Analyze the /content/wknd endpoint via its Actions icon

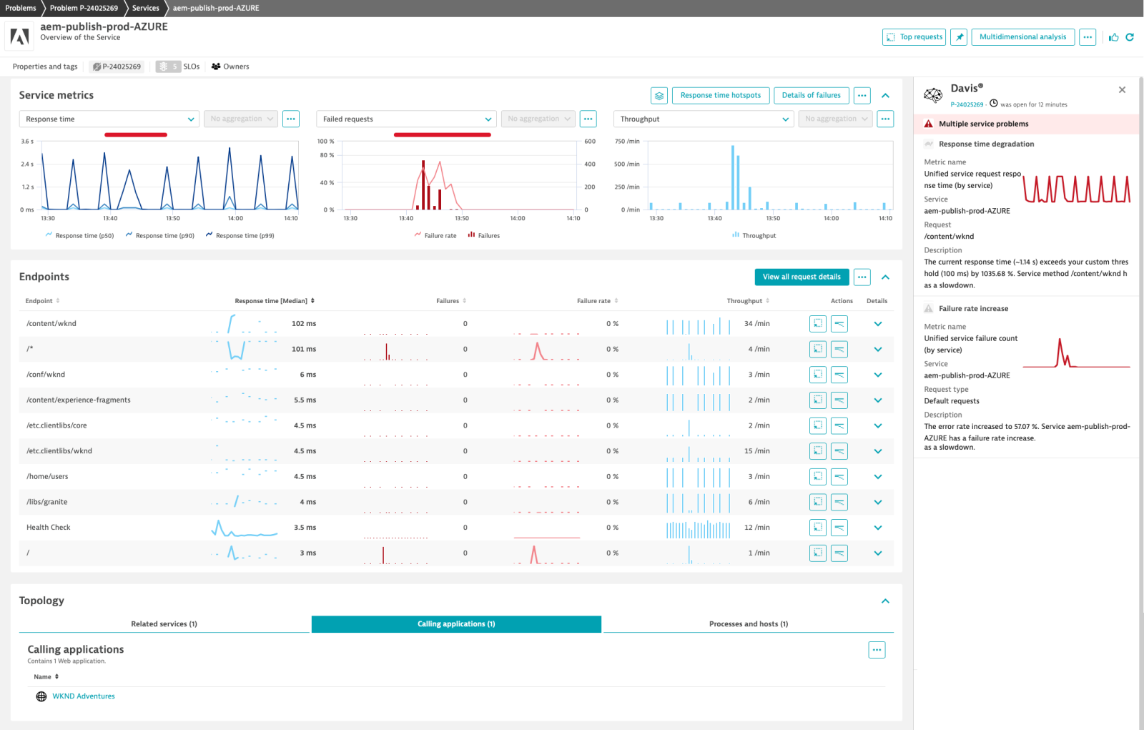(x=817, y=323)
